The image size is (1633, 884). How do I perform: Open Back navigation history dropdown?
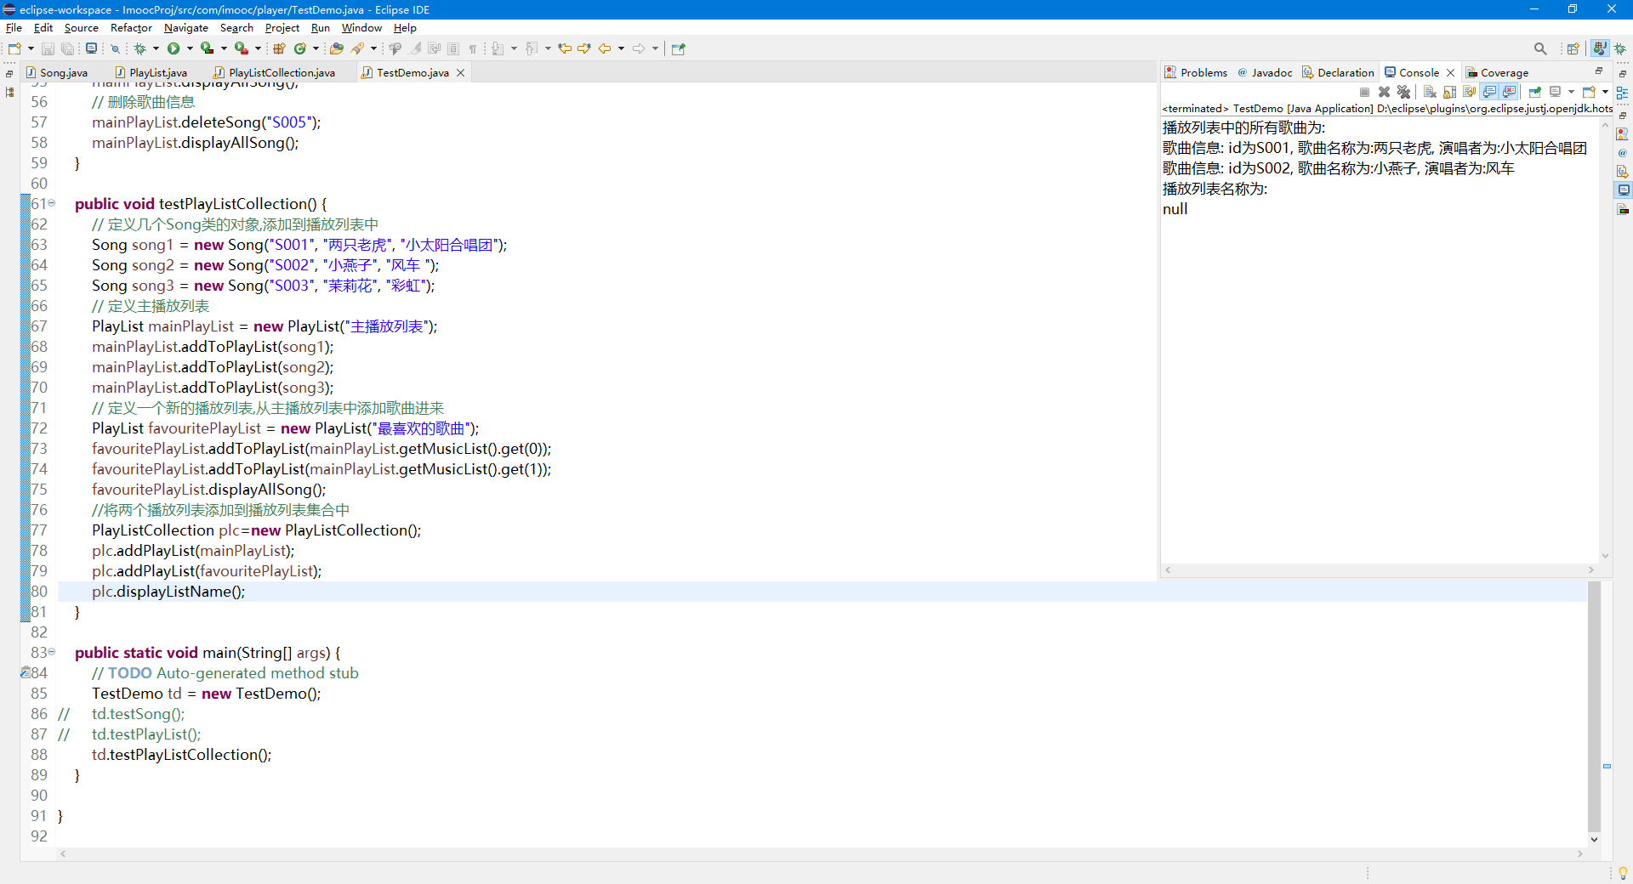point(621,48)
